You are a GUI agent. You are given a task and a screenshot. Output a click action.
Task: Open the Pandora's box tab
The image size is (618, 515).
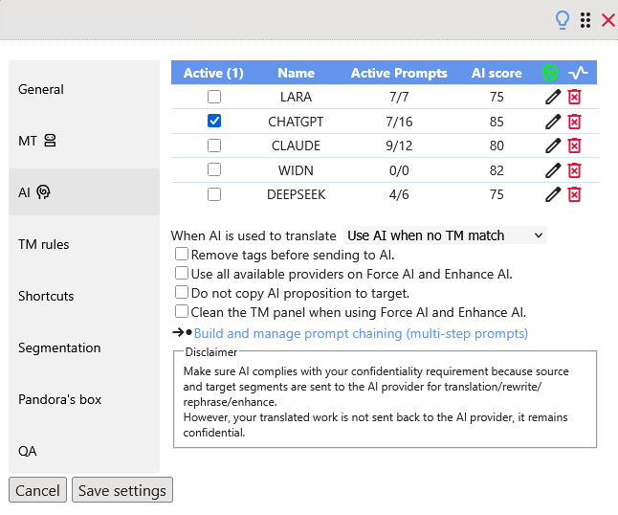pos(84,399)
